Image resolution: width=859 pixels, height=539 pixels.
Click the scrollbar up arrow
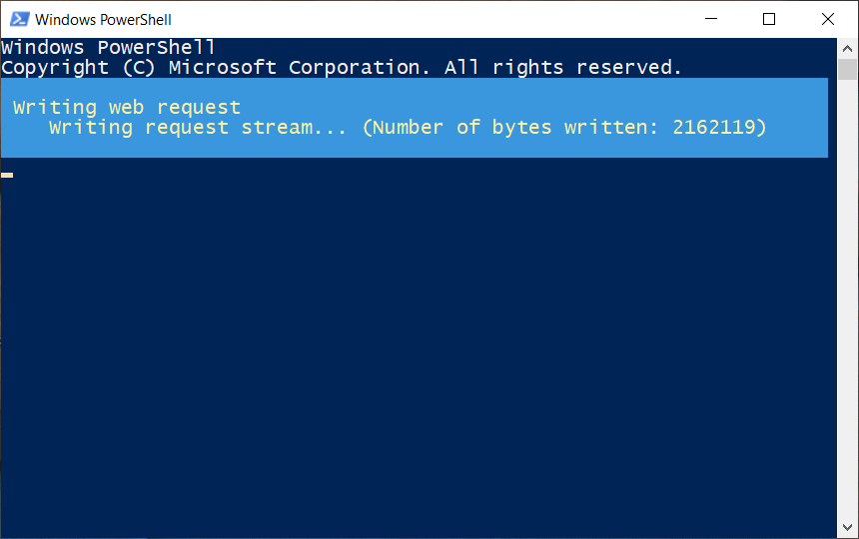pos(848,48)
